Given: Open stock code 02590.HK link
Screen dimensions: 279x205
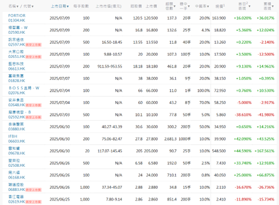Looking at the screenshot, I should coord(17,33).
